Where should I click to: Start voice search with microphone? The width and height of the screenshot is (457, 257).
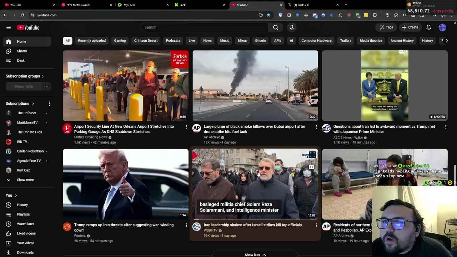(x=292, y=27)
